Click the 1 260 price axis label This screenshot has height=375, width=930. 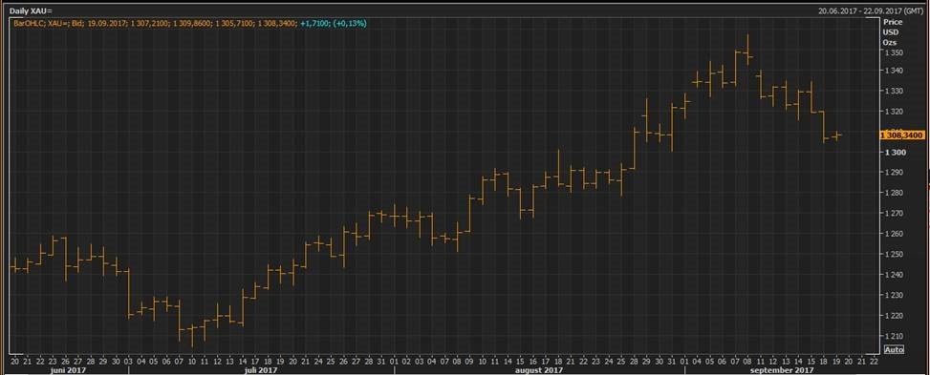click(894, 234)
